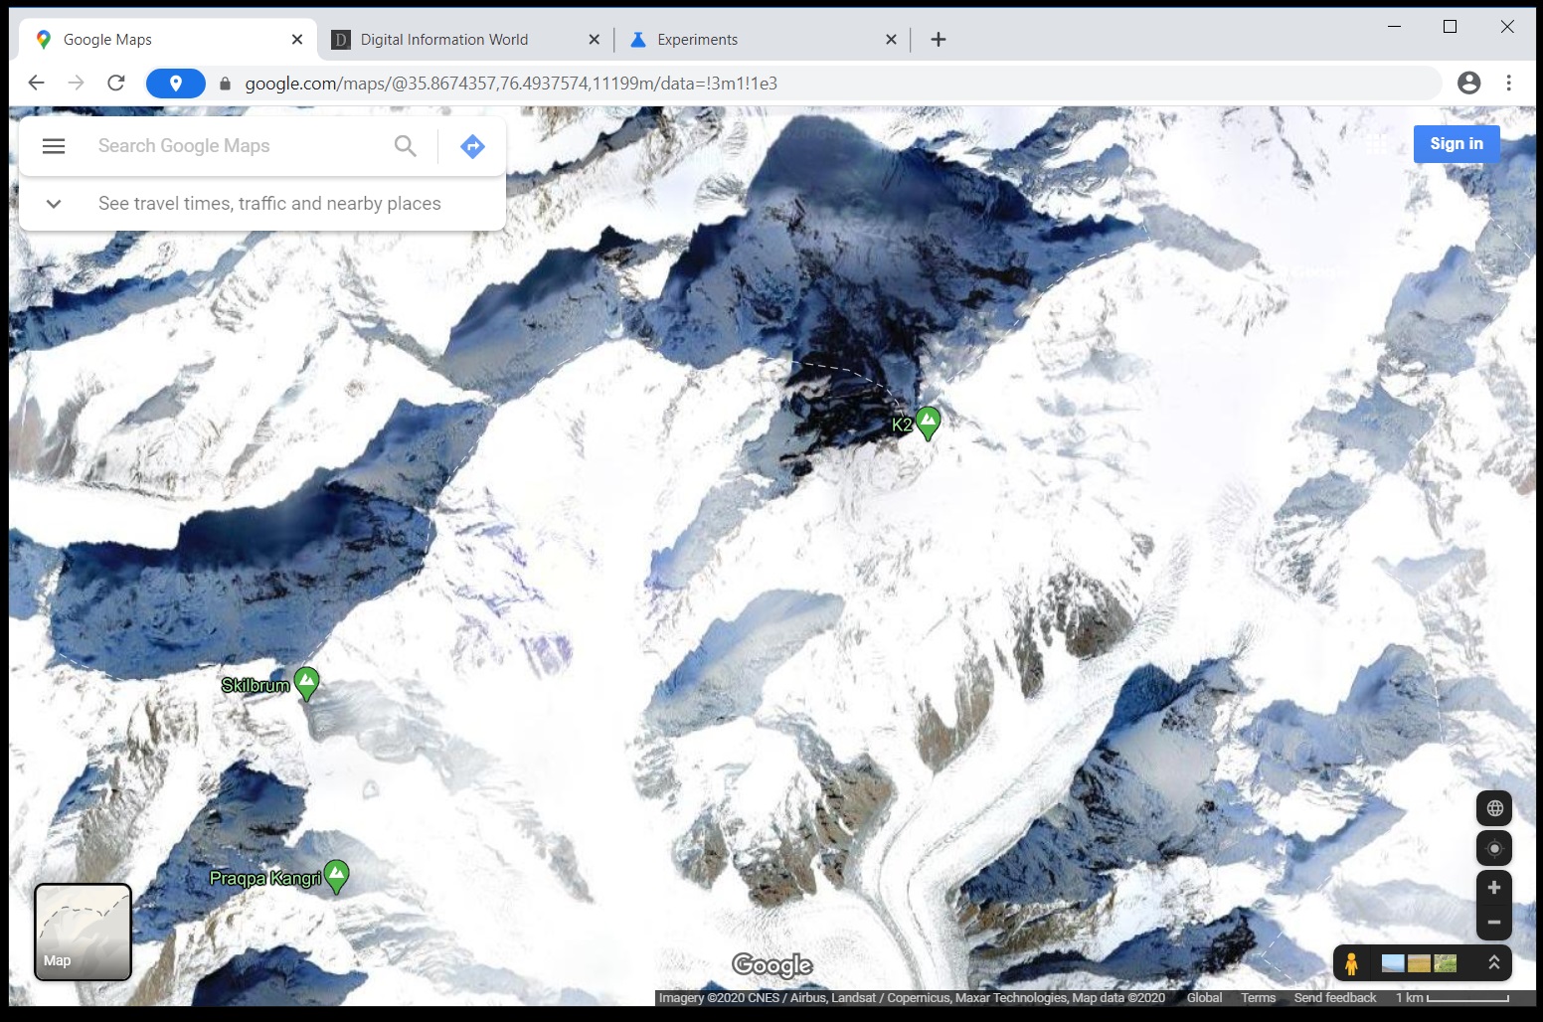
Task: Select the Skilbrum peak marker
Action: click(x=307, y=684)
